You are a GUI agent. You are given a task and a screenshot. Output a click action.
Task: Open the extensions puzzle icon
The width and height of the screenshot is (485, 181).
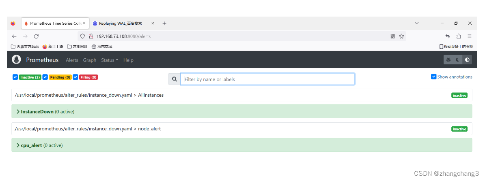pos(459,36)
